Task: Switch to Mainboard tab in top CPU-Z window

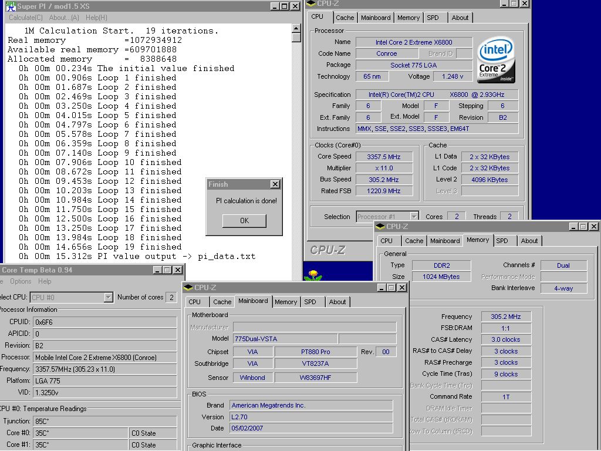Action: tap(376, 18)
